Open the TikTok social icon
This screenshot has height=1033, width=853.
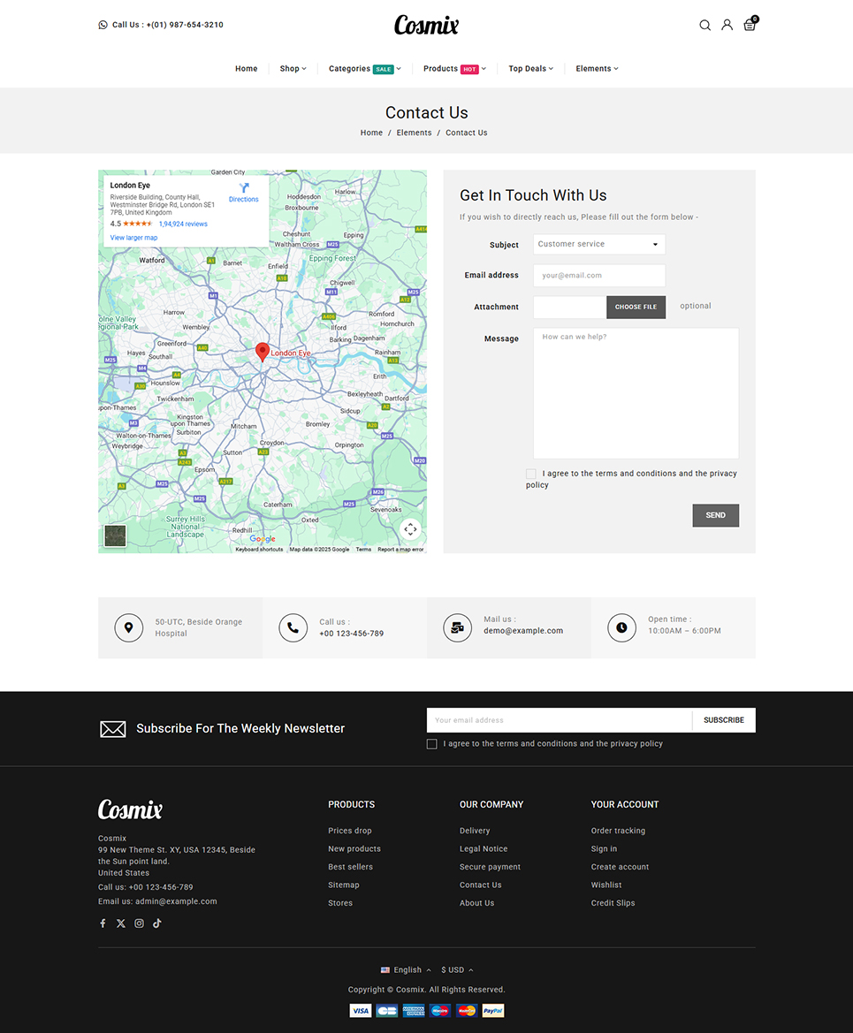[157, 923]
